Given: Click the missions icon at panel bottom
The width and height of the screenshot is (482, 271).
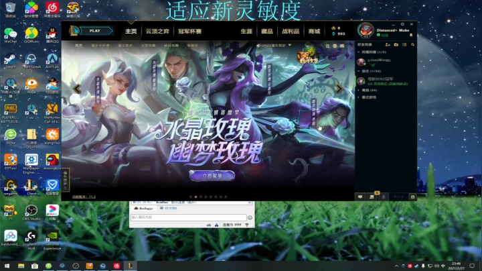Looking at the screenshot, I should [x=372, y=197].
